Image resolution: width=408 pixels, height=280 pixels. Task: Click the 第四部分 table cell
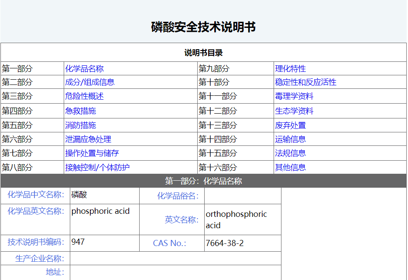point(32,111)
